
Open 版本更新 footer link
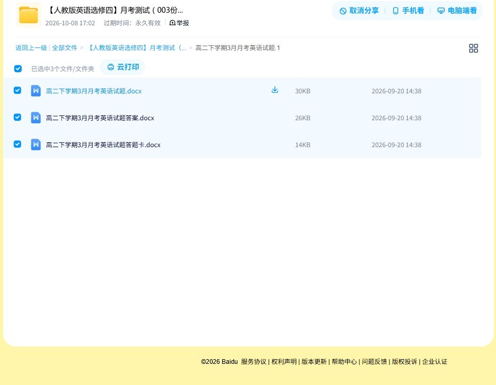314,362
